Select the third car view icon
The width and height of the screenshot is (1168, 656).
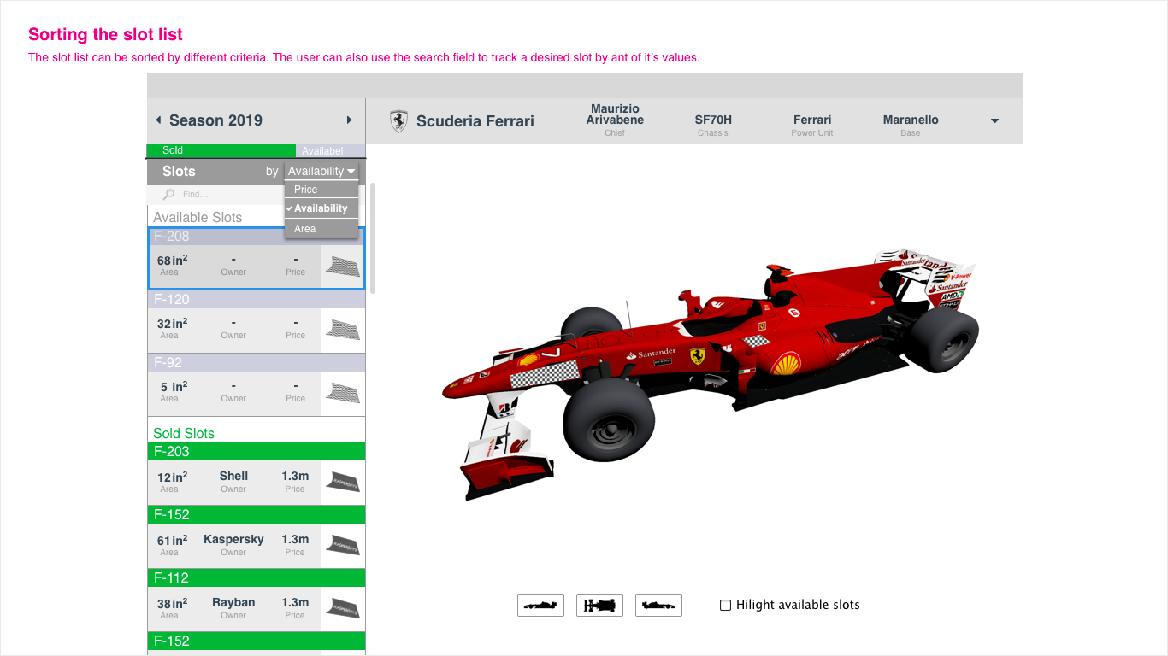pyautogui.click(x=658, y=605)
